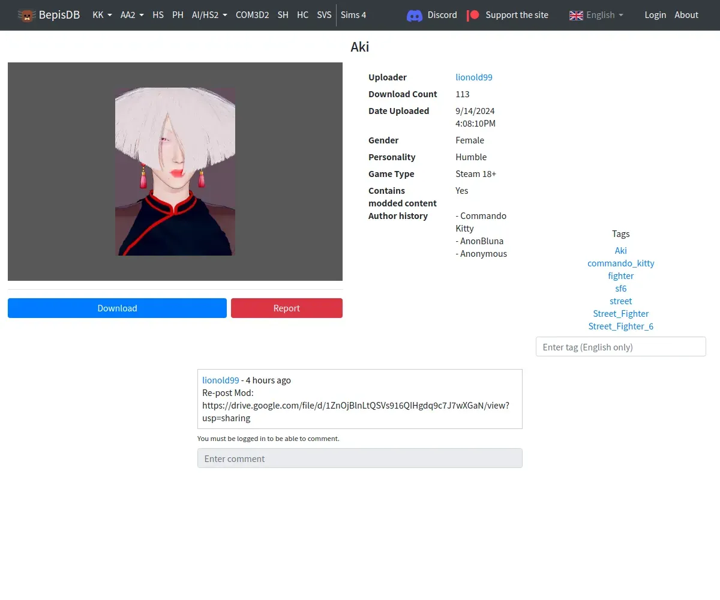Click the Aki character card image
Screen dimensions: 720x600
175,172
